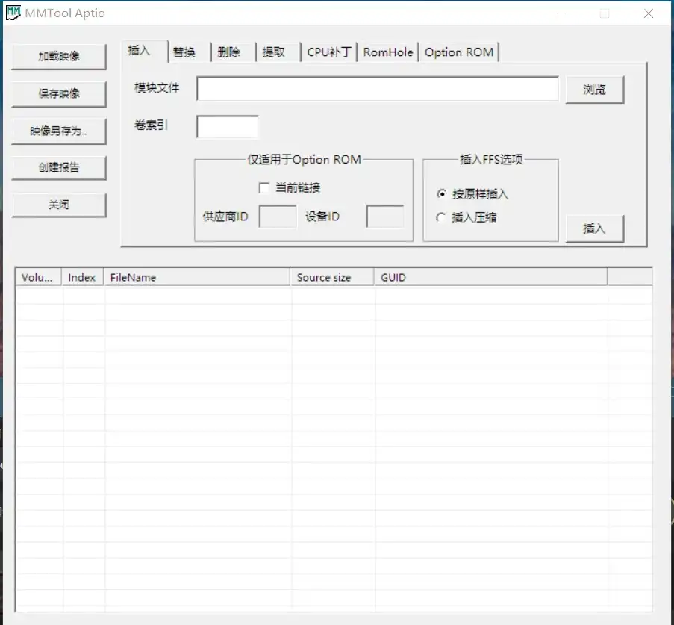Click the 保存映像 button
674x625 pixels.
pos(59,94)
